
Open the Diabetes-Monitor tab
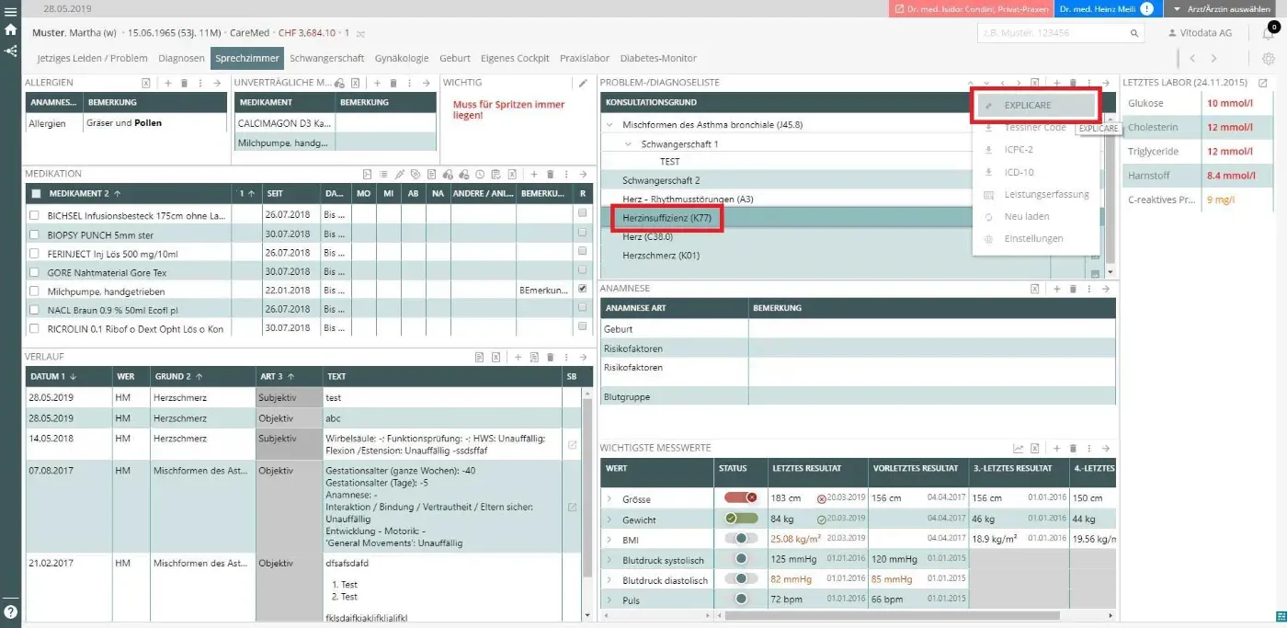point(658,58)
